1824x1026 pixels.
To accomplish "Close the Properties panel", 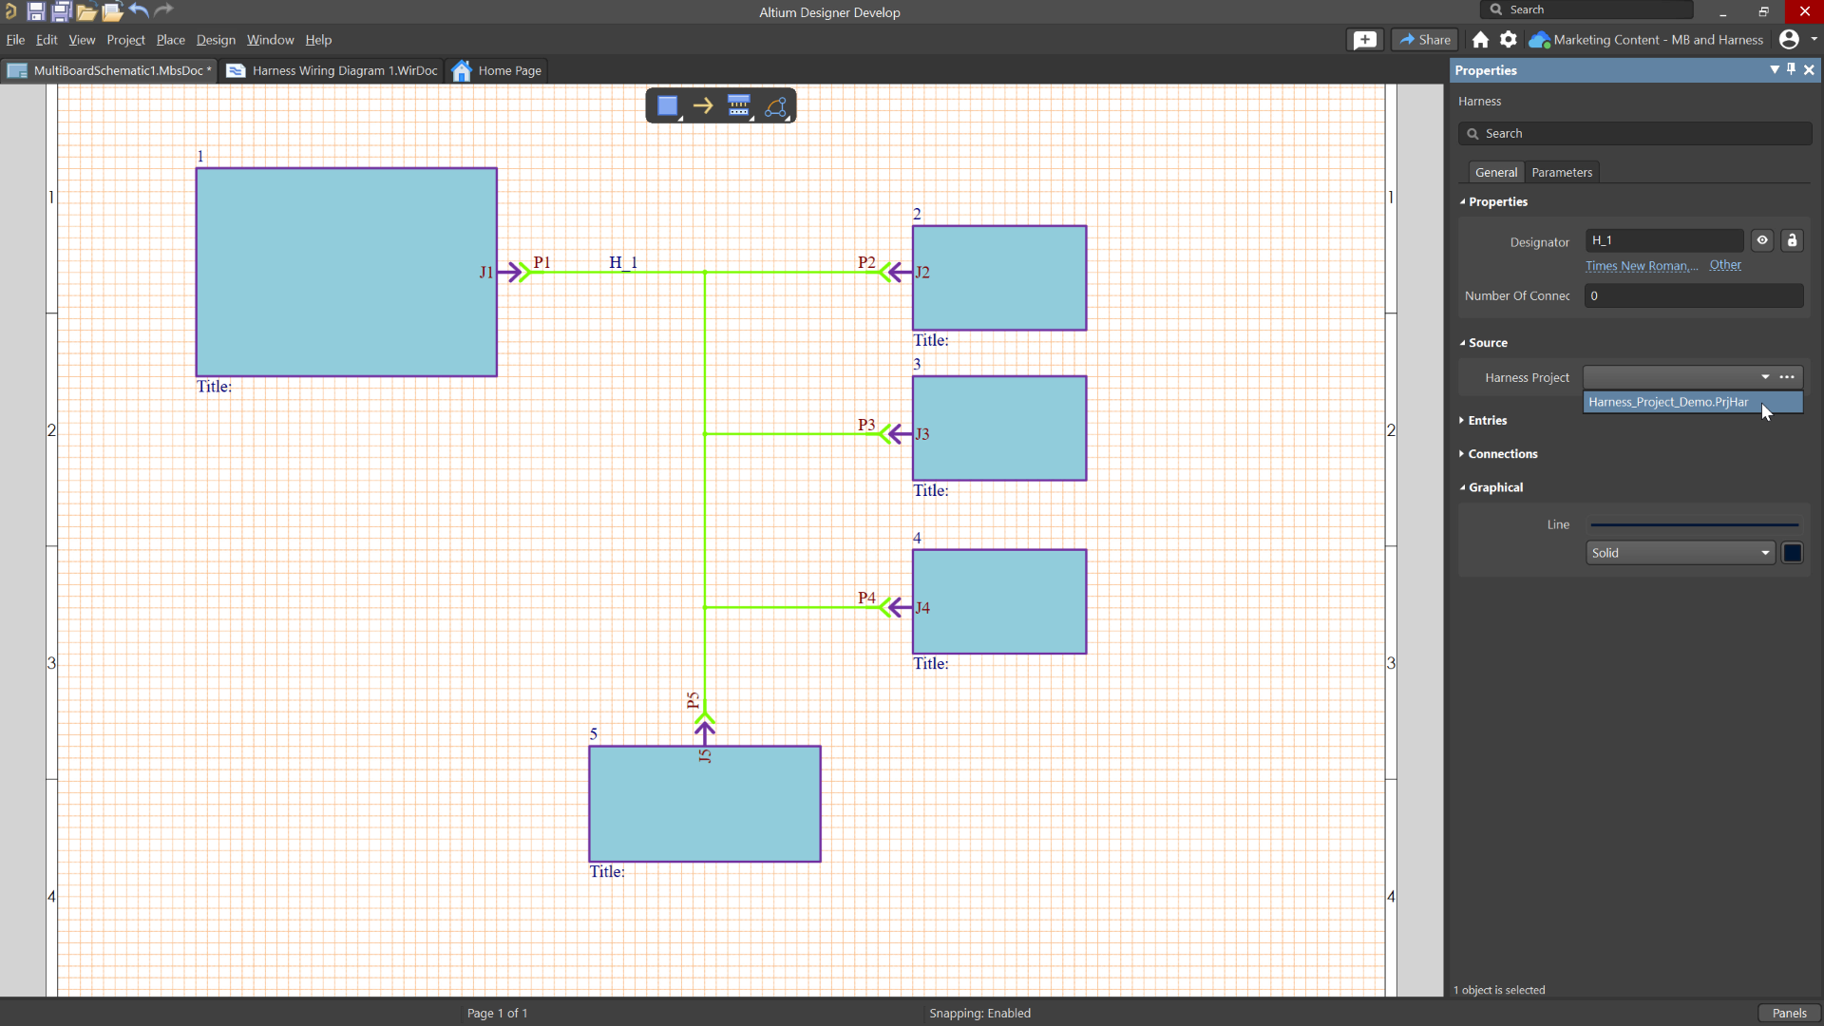I will (x=1809, y=69).
